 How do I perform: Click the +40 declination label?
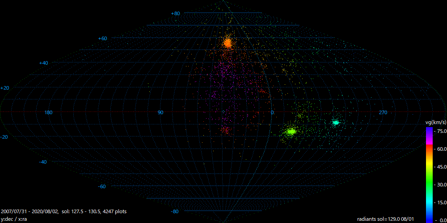pos(43,63)
